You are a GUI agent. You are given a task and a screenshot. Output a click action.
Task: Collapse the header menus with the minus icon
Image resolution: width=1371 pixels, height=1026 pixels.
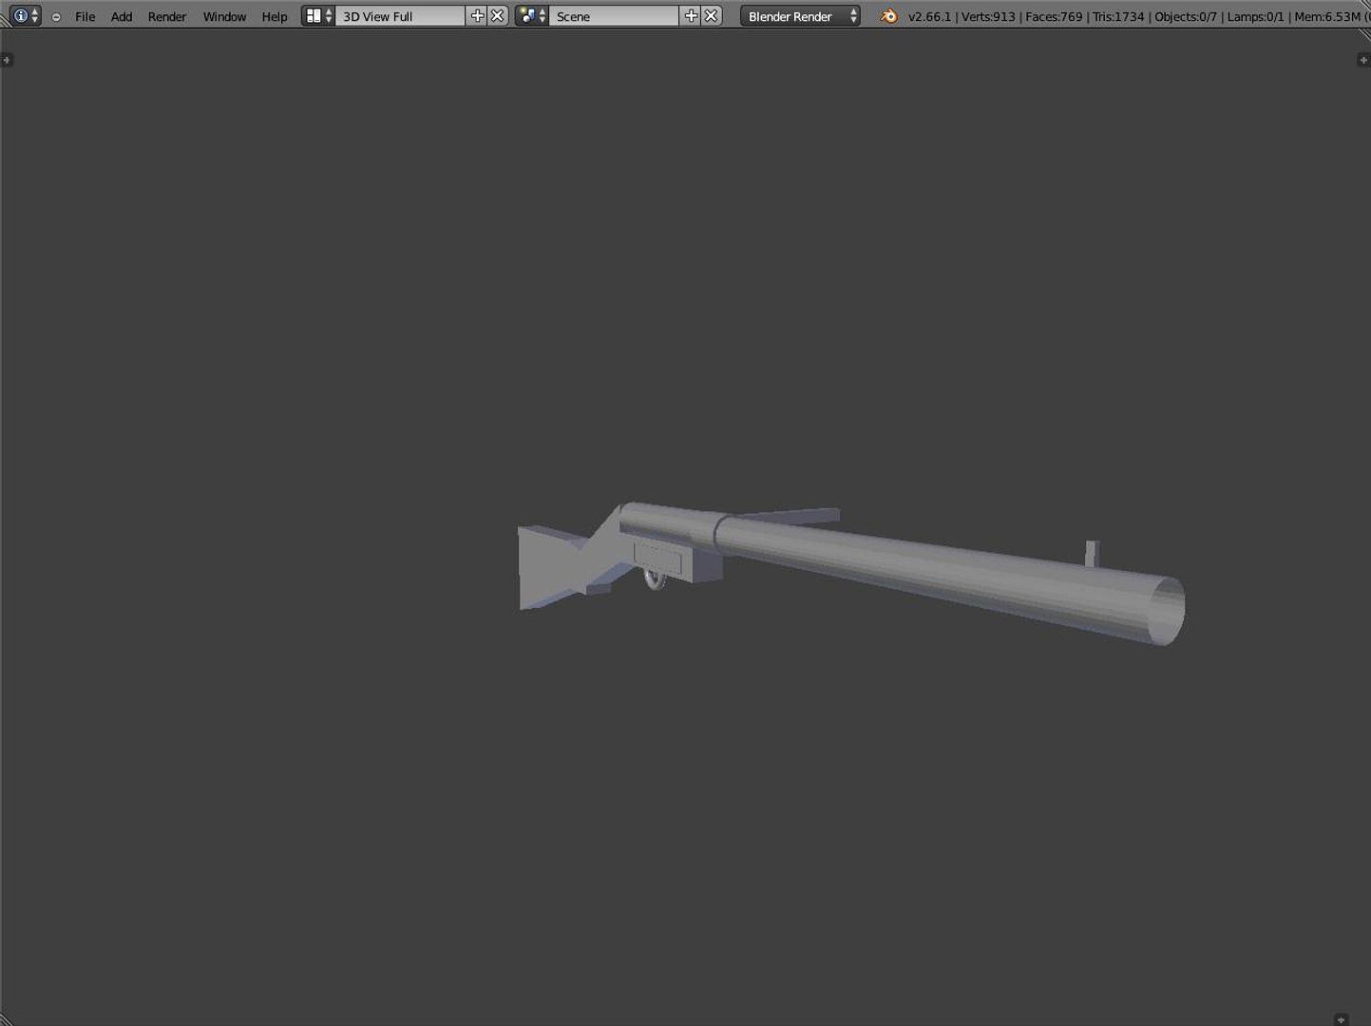(56, 17)
